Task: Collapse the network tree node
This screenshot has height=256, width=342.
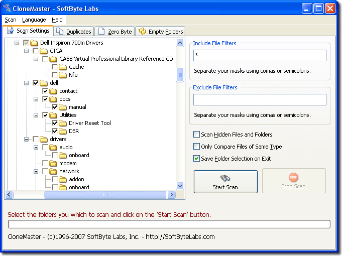Action: (36, 171)
